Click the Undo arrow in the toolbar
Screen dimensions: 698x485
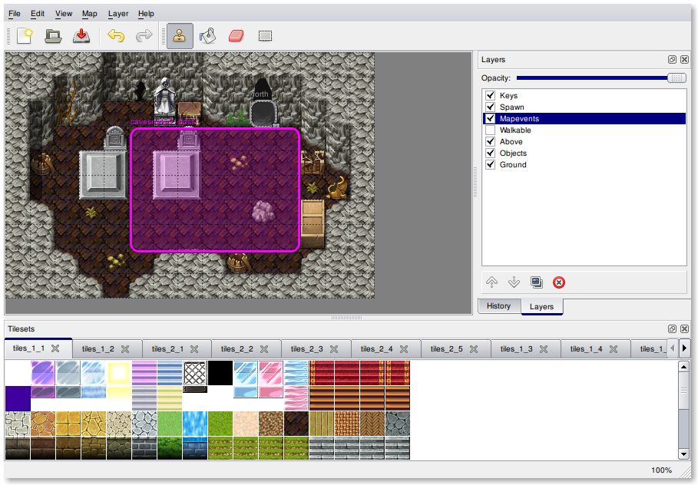coord(115,35)
